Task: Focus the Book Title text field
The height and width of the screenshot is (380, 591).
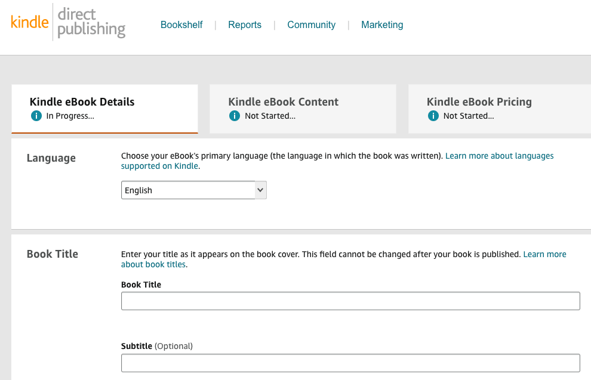Action: [350, 301]
